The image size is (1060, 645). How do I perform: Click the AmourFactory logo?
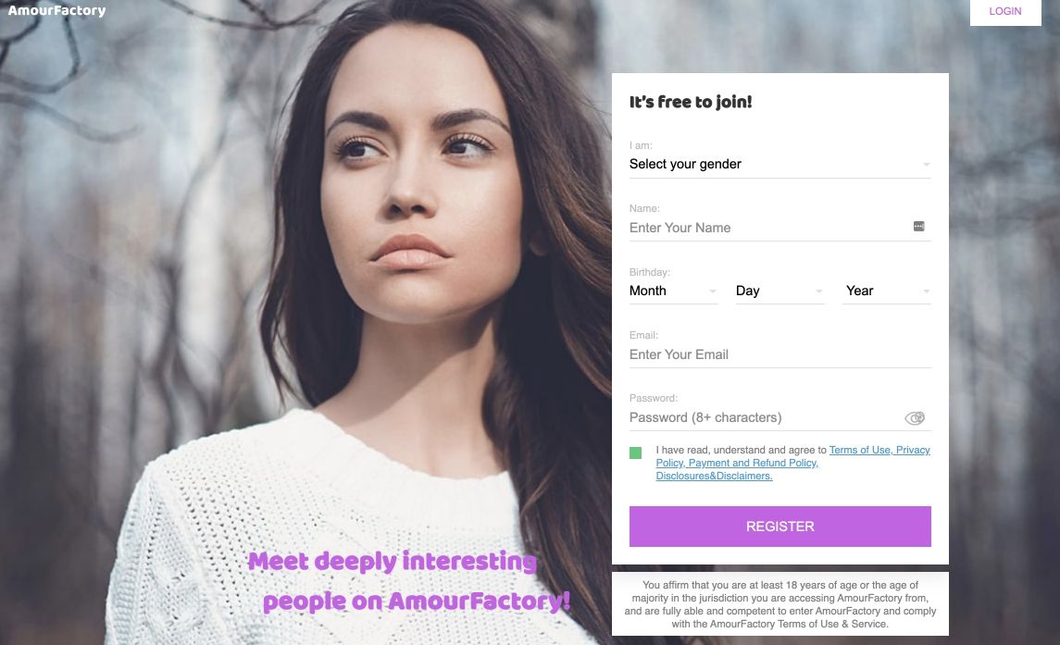(56, 11)
